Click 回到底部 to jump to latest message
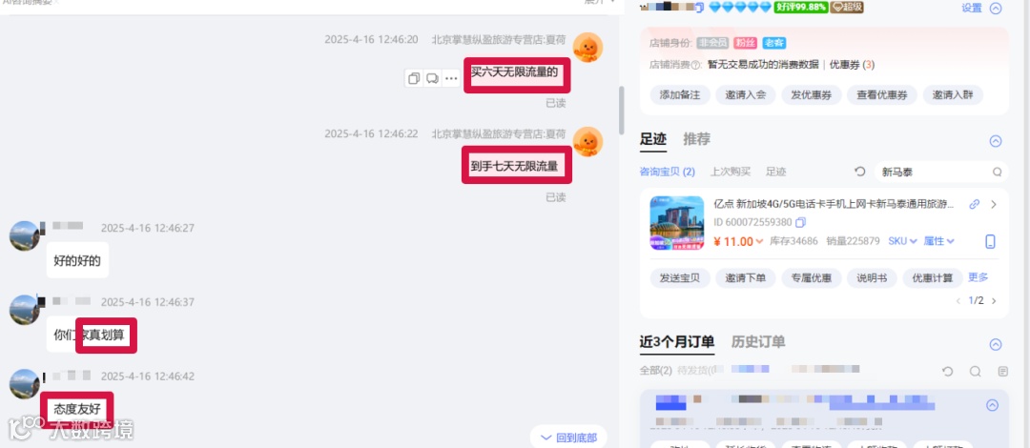The image size is (1030, 448). (568, 438)
